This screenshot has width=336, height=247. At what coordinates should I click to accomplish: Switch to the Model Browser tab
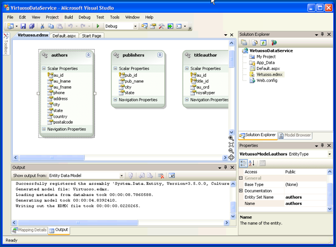pos(295,135)
